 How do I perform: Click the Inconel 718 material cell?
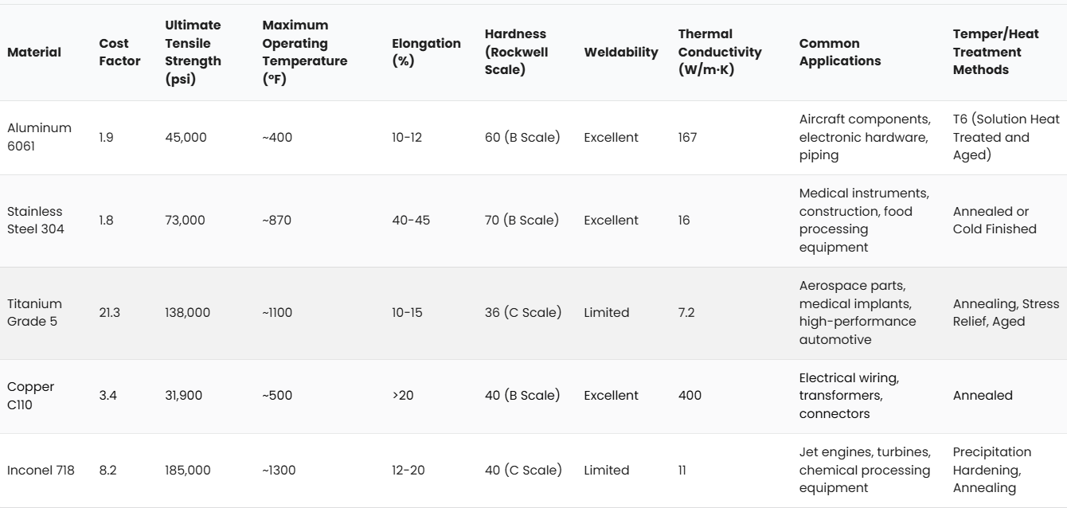coord(41,471)
